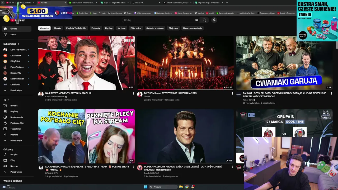Screen dimensions: 338x190
Task: Click the Windows Start button
Action: pos(145,187)
